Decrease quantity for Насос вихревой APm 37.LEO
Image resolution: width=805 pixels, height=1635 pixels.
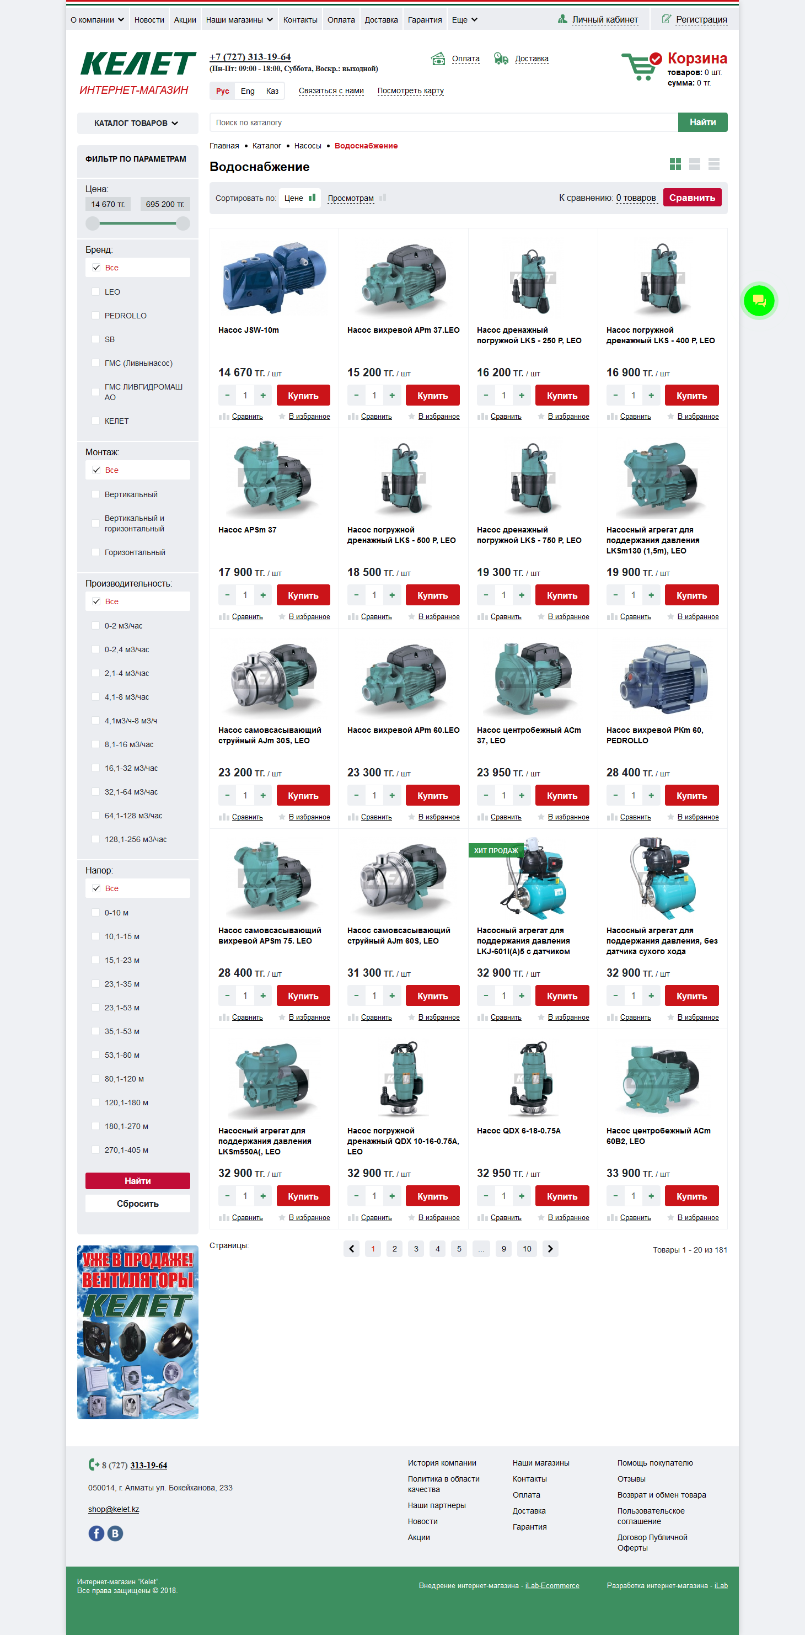coord(357,396)
